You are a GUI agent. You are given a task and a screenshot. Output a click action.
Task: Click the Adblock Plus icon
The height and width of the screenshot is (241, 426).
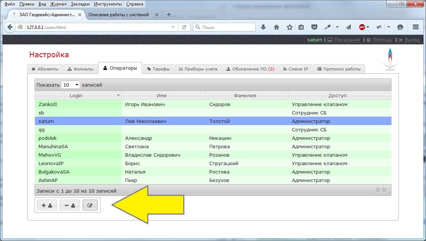click(362, 27)
